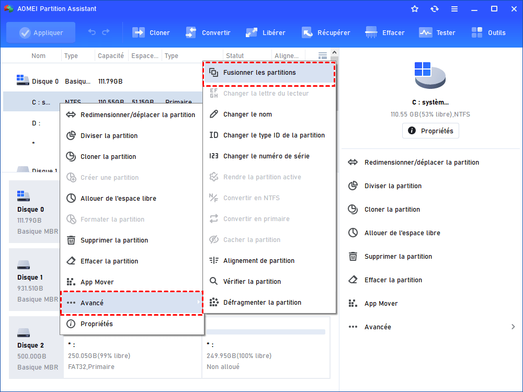Select the Disque 1 931.51GB disk card
523x392 pixels.
[35, 280]
